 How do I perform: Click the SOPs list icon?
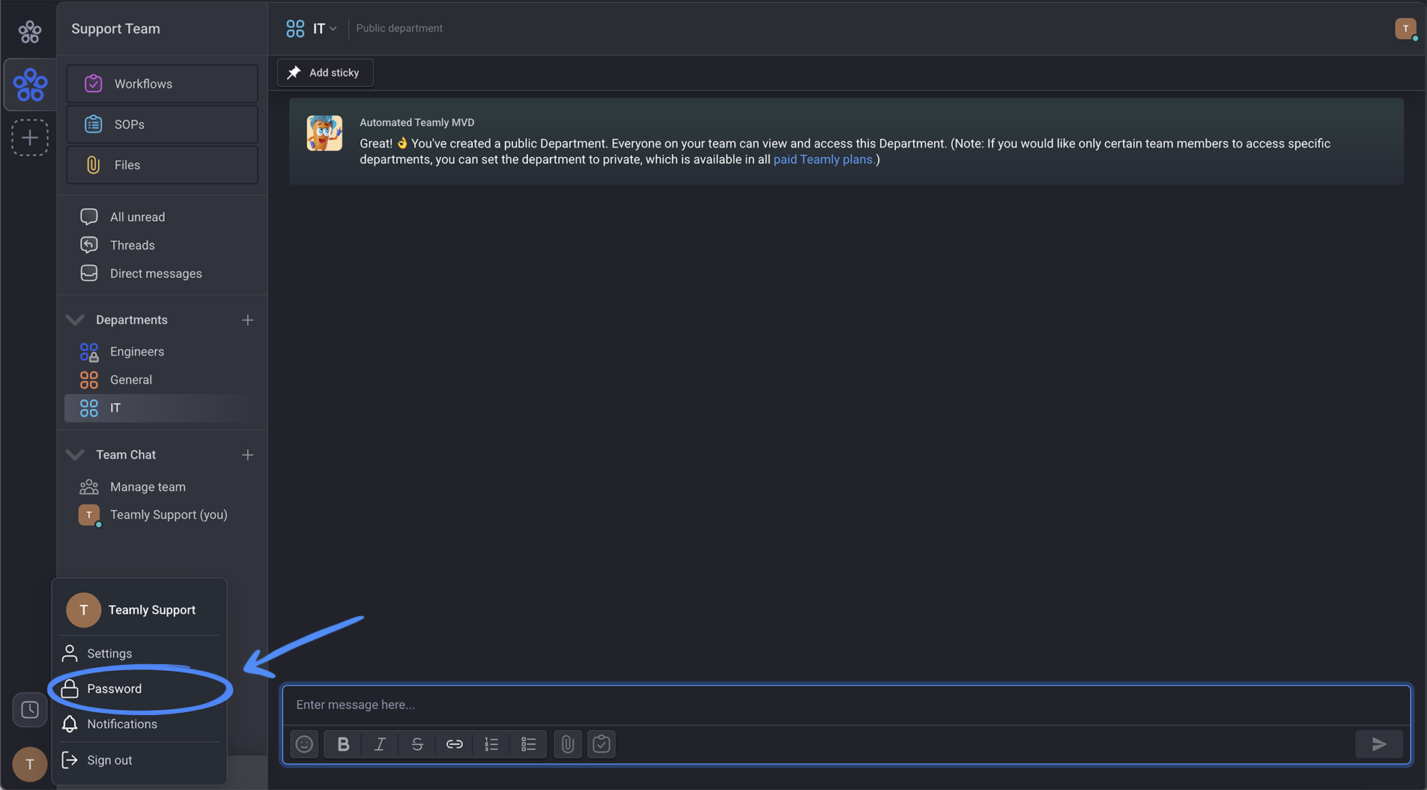click(x=94, y=124)
